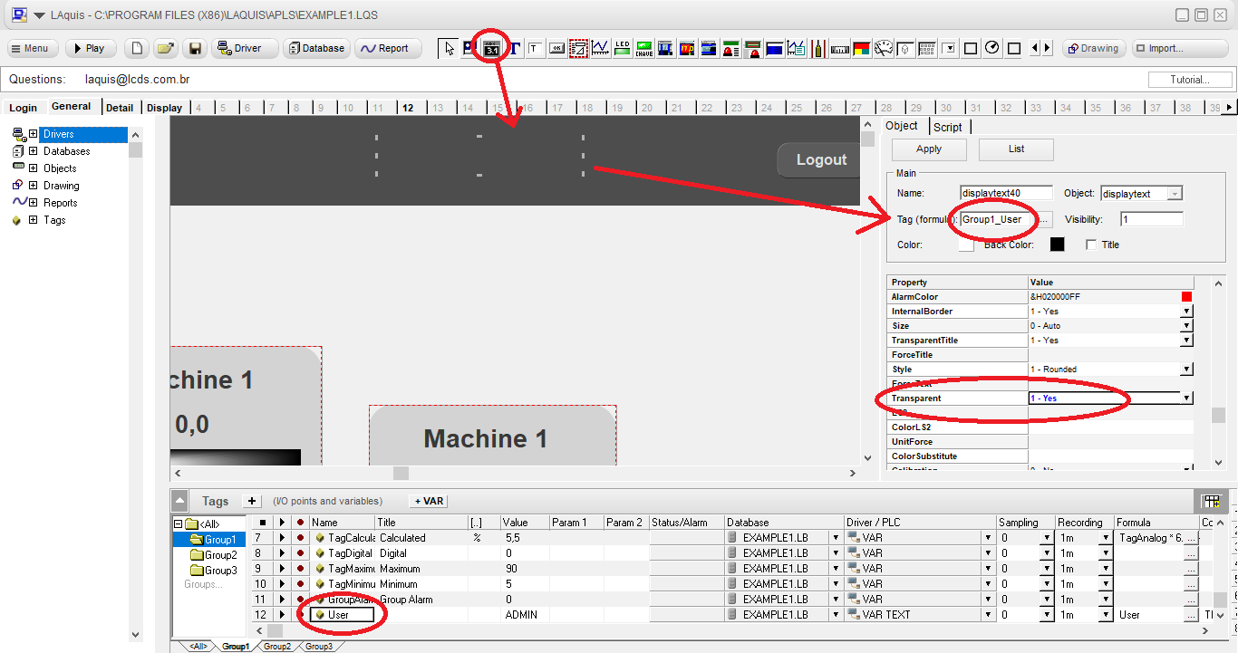1238x653 pixels.
Task: Select the display text 3.1 object tool
Action: [x=492, y=48]
